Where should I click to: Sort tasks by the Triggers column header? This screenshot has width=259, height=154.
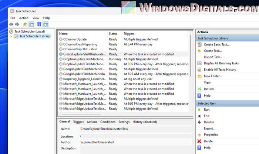(x=129, y=34)
